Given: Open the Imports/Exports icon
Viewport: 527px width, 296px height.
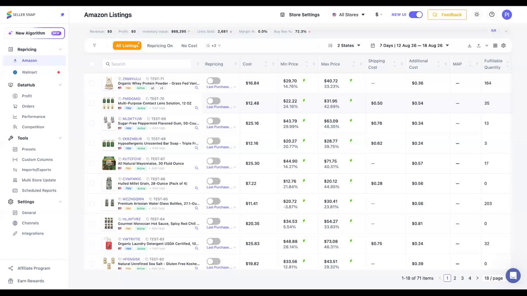Looking at the screenshot, I should coord(15,170).
